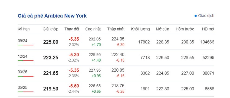The width and height of the screenshot is (230, 98).
Task: Sort by the Kỳ hạn column header
Action: coord(24,29)
